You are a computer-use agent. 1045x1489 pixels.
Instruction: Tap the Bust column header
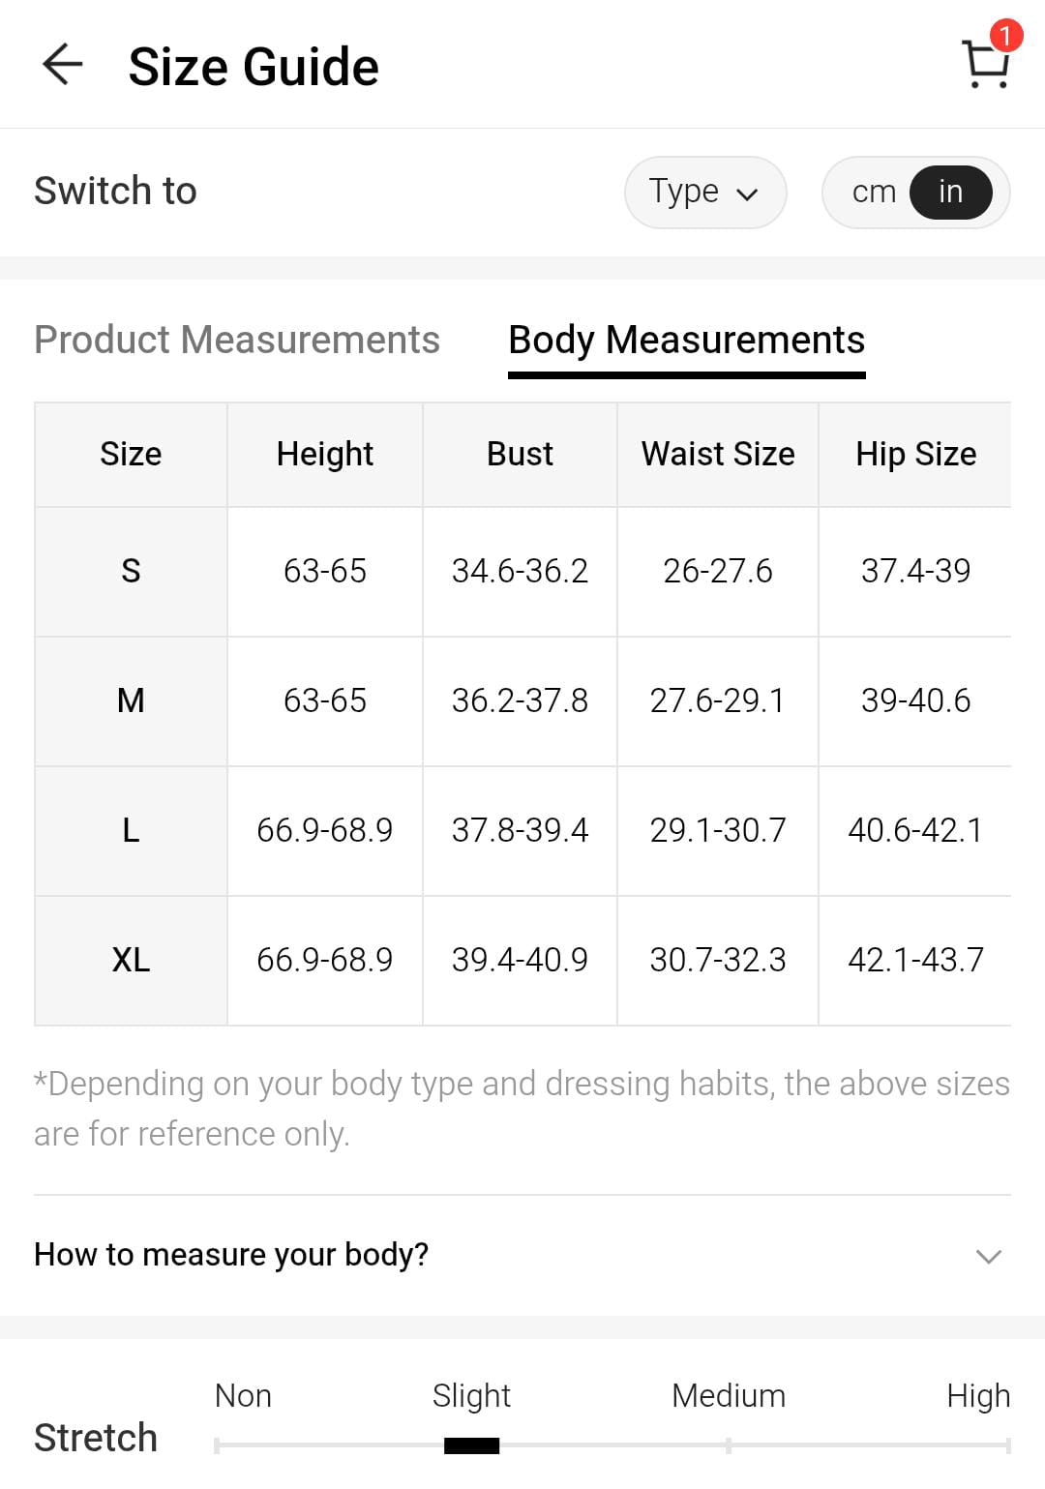click(520, 454)
